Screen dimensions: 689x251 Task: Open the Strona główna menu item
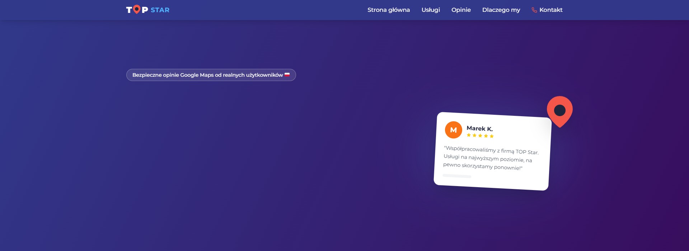pos(388,10)
